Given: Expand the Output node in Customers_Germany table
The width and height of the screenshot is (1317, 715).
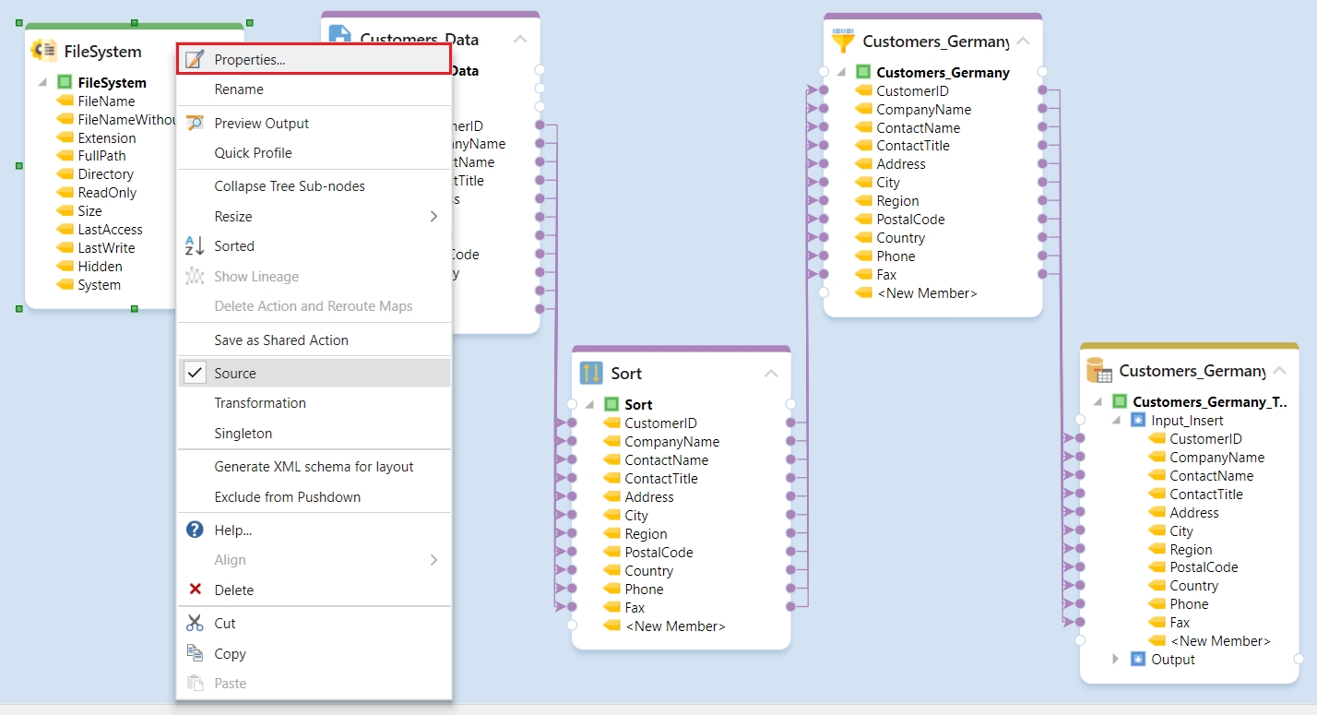Looking at the screenshot, I should [1115, 659].
